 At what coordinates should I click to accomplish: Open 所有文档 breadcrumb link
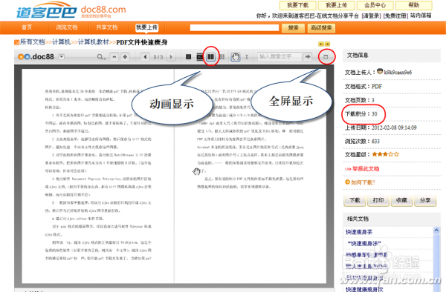[x=32, y=42]
